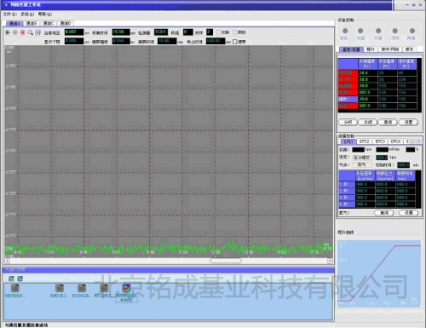
Task: Select the file icon labeled 608DAE2...
Action: click(60, 288)
